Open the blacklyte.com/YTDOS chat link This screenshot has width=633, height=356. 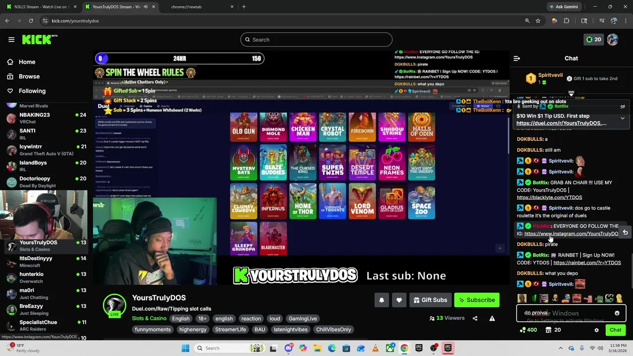(549, 198)
